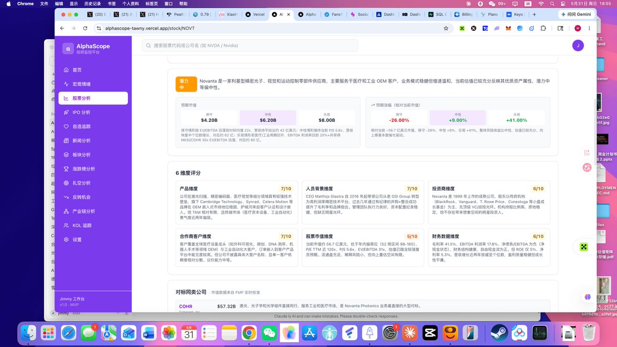The height and width of the screenshot is (347, 617).
Task: Click the 产品维度 score card
Action: [237, 203]
